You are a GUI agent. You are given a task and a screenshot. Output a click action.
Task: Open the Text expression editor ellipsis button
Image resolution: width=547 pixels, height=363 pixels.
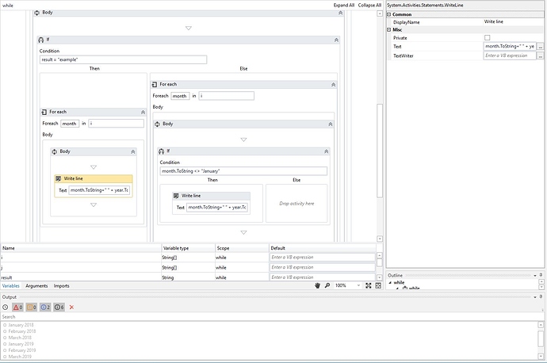pos(540,47)
